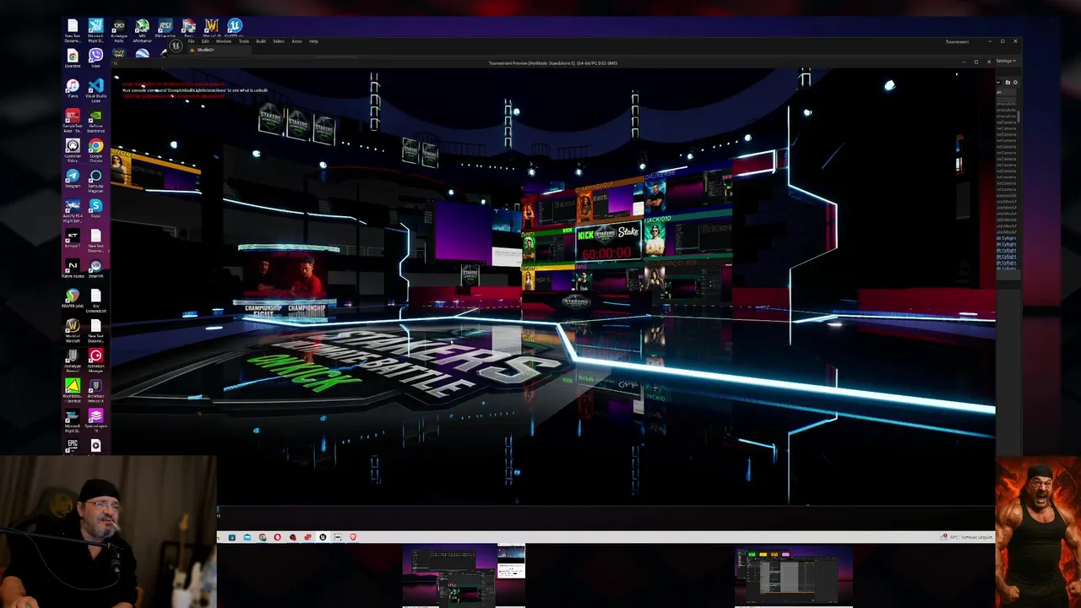This screenshot has width=1081, height=608.
Task: Open the Skype desktop shortcut
Action: (95, 207)
